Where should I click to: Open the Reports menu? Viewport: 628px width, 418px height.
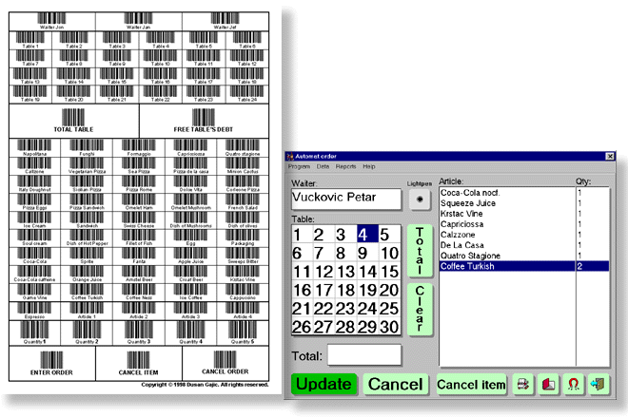(x=345, y=166)
